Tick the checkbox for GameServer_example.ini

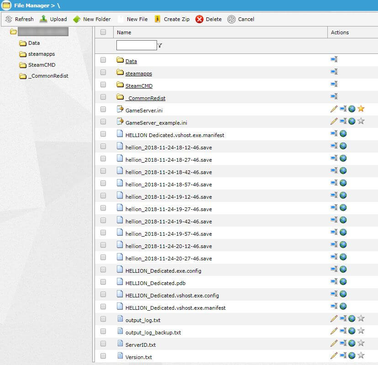tap(103, 122)
